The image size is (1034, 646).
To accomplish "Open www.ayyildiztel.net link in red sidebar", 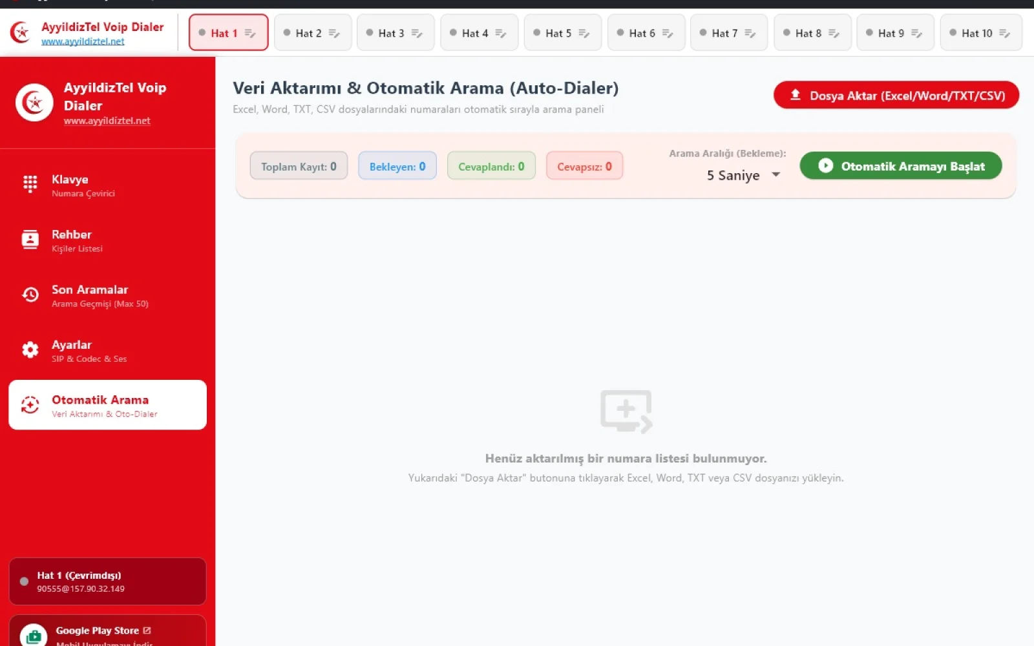I will tap(107, 121).
